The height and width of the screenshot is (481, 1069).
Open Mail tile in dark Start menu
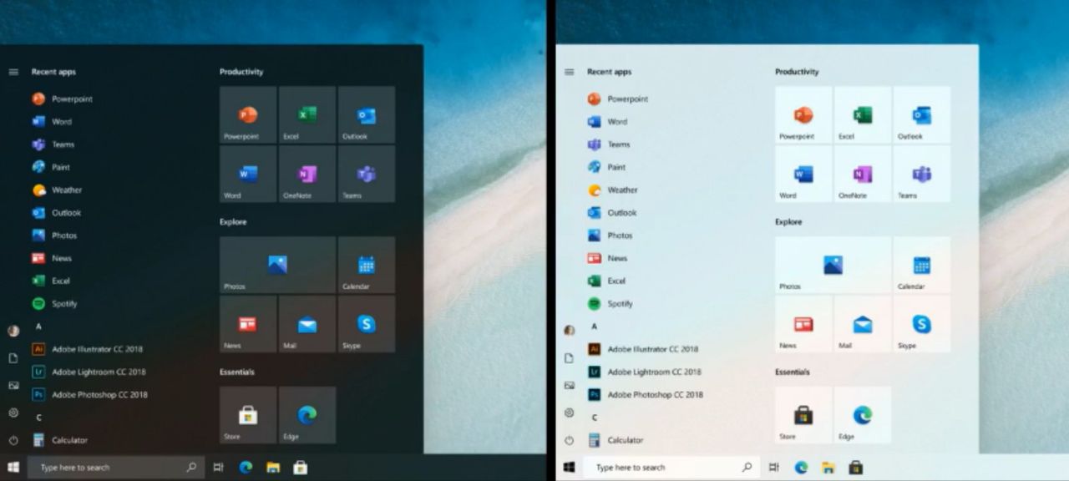coord(307,324)
